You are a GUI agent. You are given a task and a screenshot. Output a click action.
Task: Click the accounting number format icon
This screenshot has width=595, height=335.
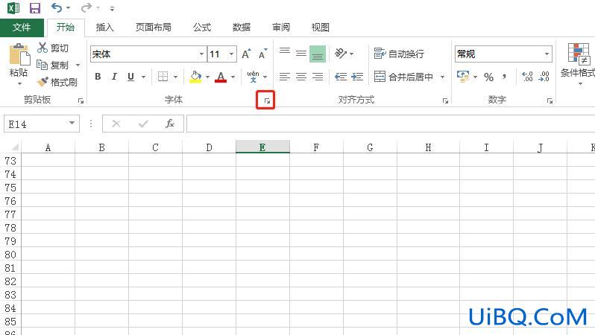tap(463, 77)
